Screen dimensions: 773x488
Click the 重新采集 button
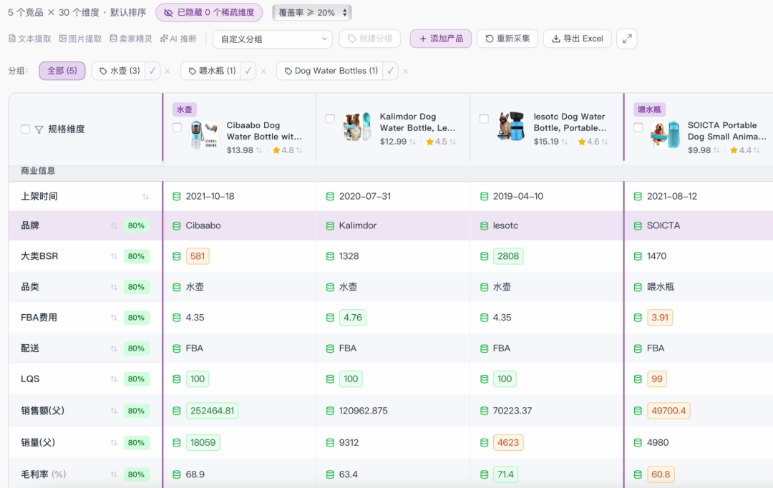click(507, 39)
